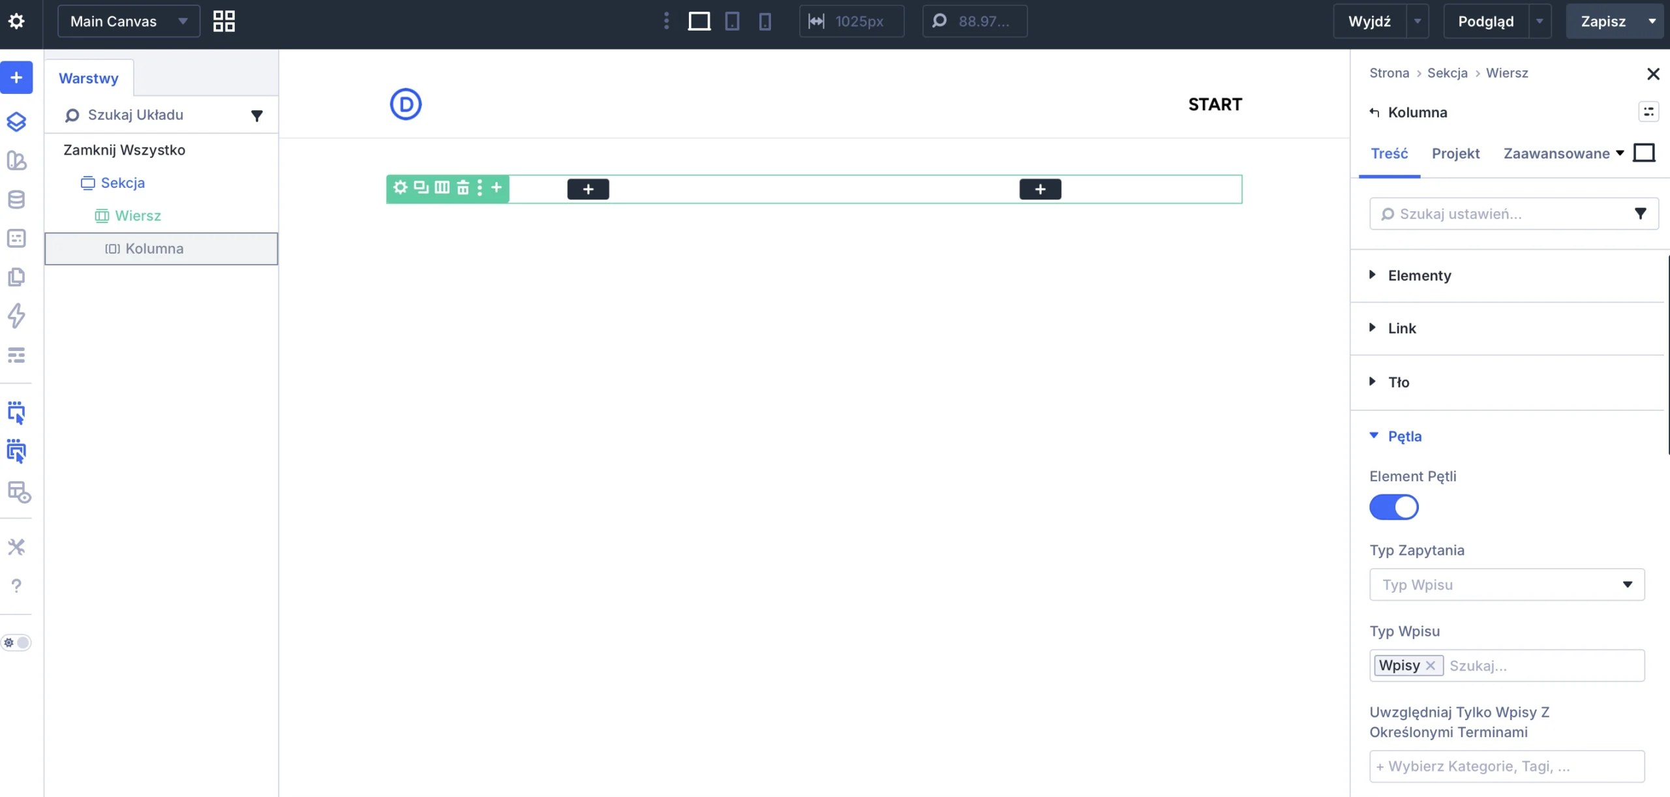Viewport: 1670px width, 797px height.
Task: Switch to the Projekt tab
Action: pos(1456,153)
